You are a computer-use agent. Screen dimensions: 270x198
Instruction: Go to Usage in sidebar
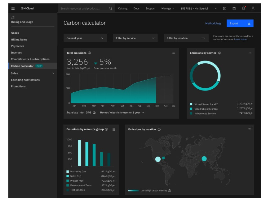15,33
